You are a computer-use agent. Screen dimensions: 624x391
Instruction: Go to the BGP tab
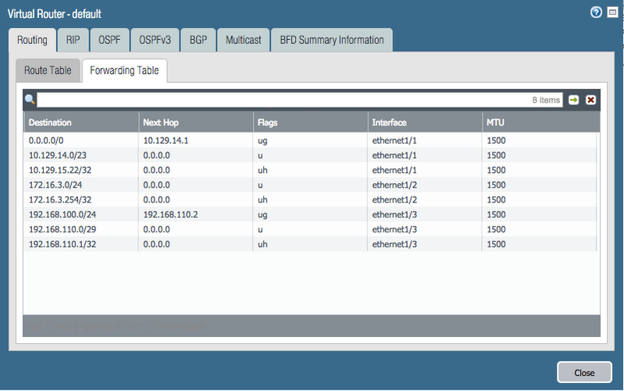click(198, 40)
